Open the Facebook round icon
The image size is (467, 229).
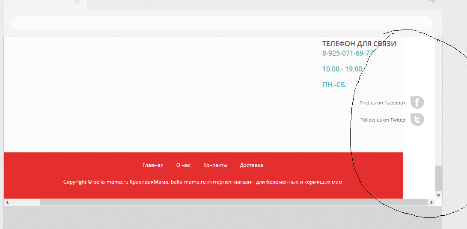(417, 102)
